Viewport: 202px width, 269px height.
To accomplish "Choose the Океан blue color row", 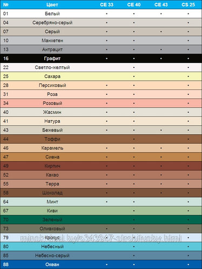I will pos(101,265).
